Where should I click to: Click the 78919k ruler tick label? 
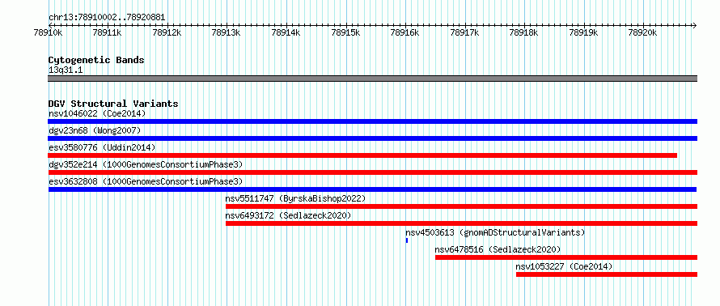tap(584, 32)
